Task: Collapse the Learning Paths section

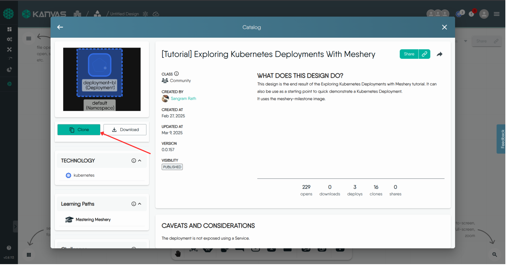Action: pos(140,204)
